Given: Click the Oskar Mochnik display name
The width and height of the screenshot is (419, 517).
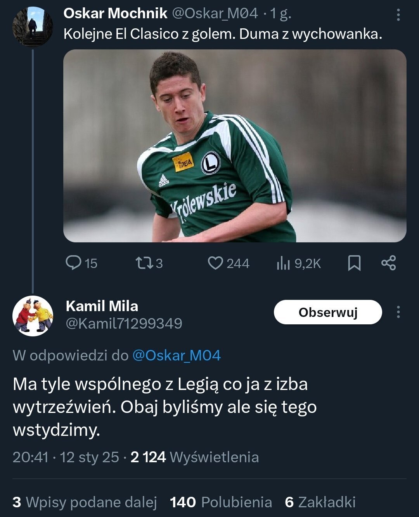Looking at the screenshot, I should pyautogui.click(x=115, y=14).
